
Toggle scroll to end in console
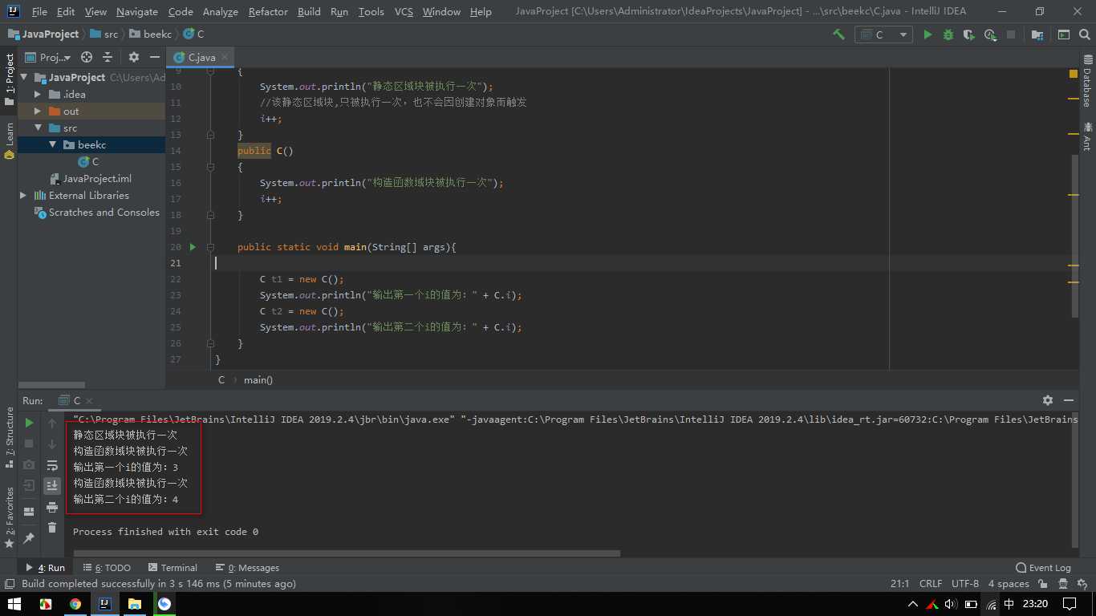[52, 485]
